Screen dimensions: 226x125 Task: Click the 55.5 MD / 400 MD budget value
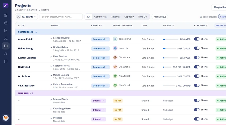click(x=182, y=67)
